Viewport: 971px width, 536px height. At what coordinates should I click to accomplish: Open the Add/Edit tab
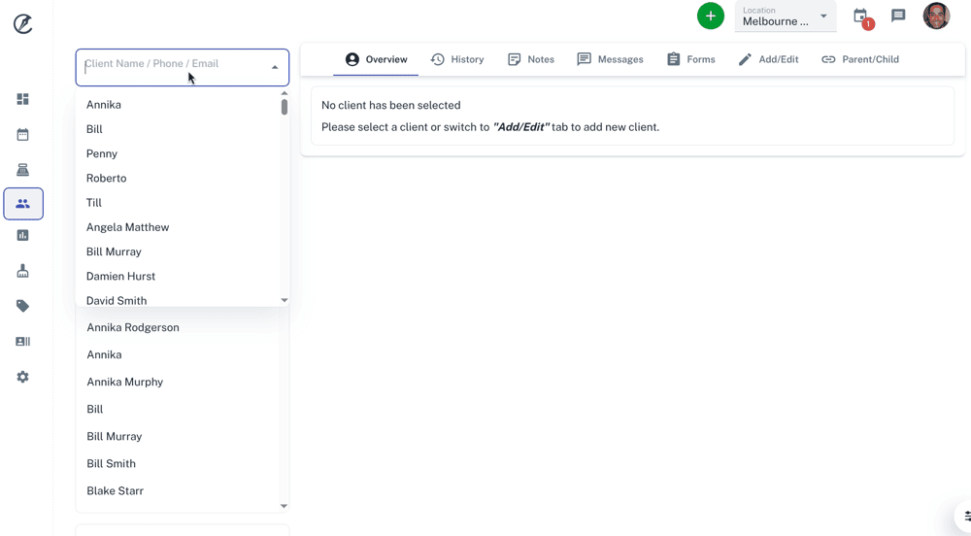[x=768, y=59]
